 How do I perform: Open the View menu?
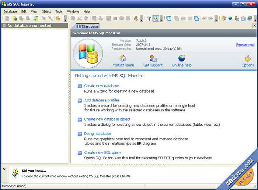(34, 12)
